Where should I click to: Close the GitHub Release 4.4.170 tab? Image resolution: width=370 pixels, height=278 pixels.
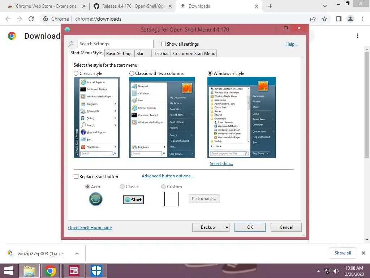170,7
